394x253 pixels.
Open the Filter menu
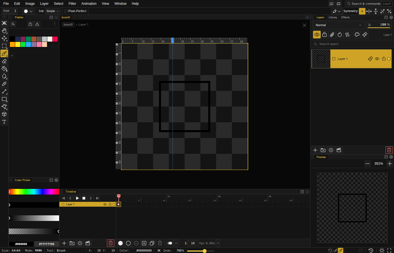[x=72, y=4]
